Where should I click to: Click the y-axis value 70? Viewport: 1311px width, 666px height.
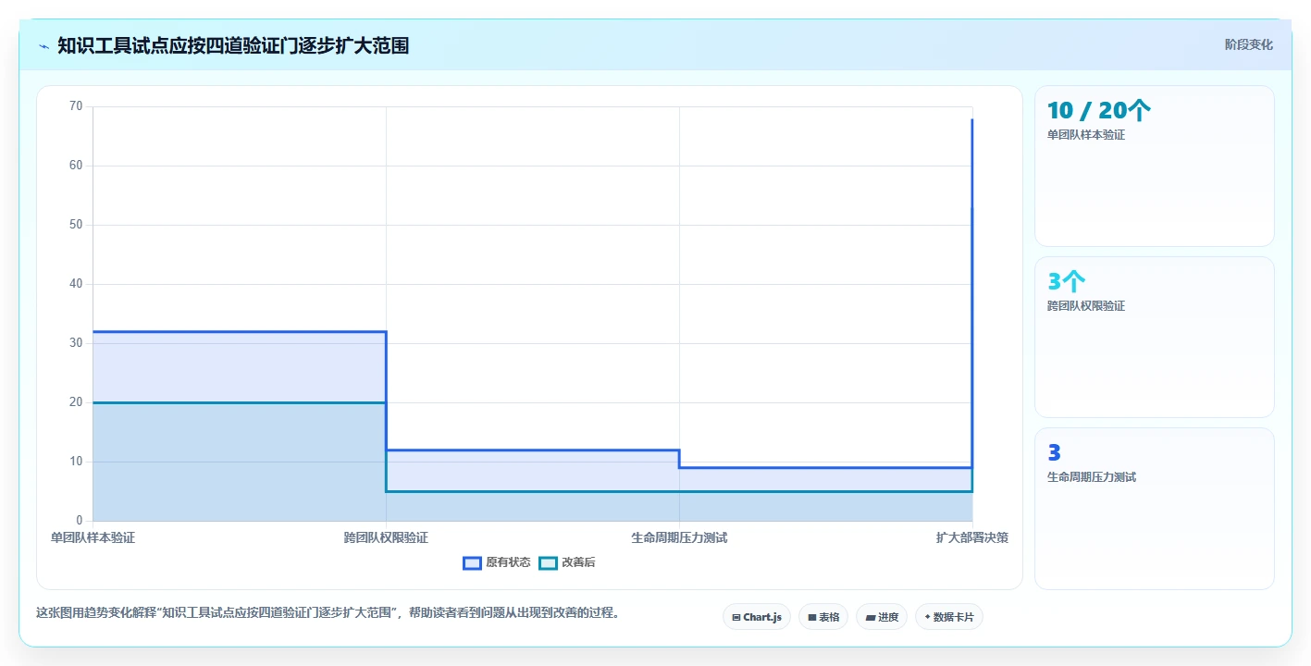[x=76, y=106]
